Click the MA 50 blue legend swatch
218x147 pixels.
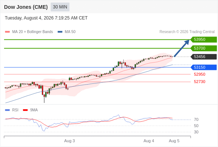coord(60,32)
